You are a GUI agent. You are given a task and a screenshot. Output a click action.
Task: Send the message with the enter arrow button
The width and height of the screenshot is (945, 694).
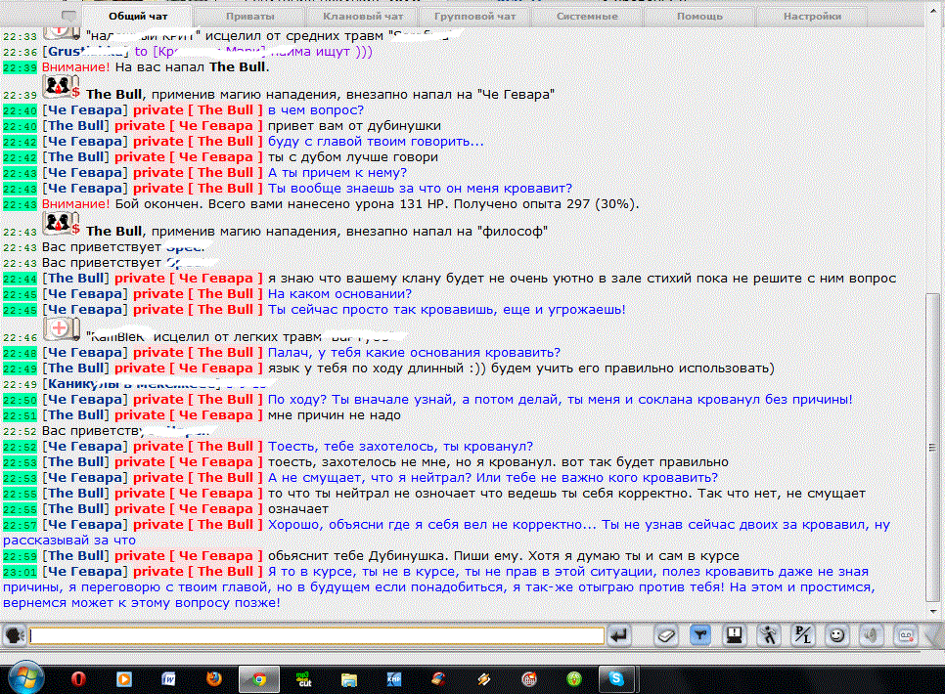tap(619, 635)
